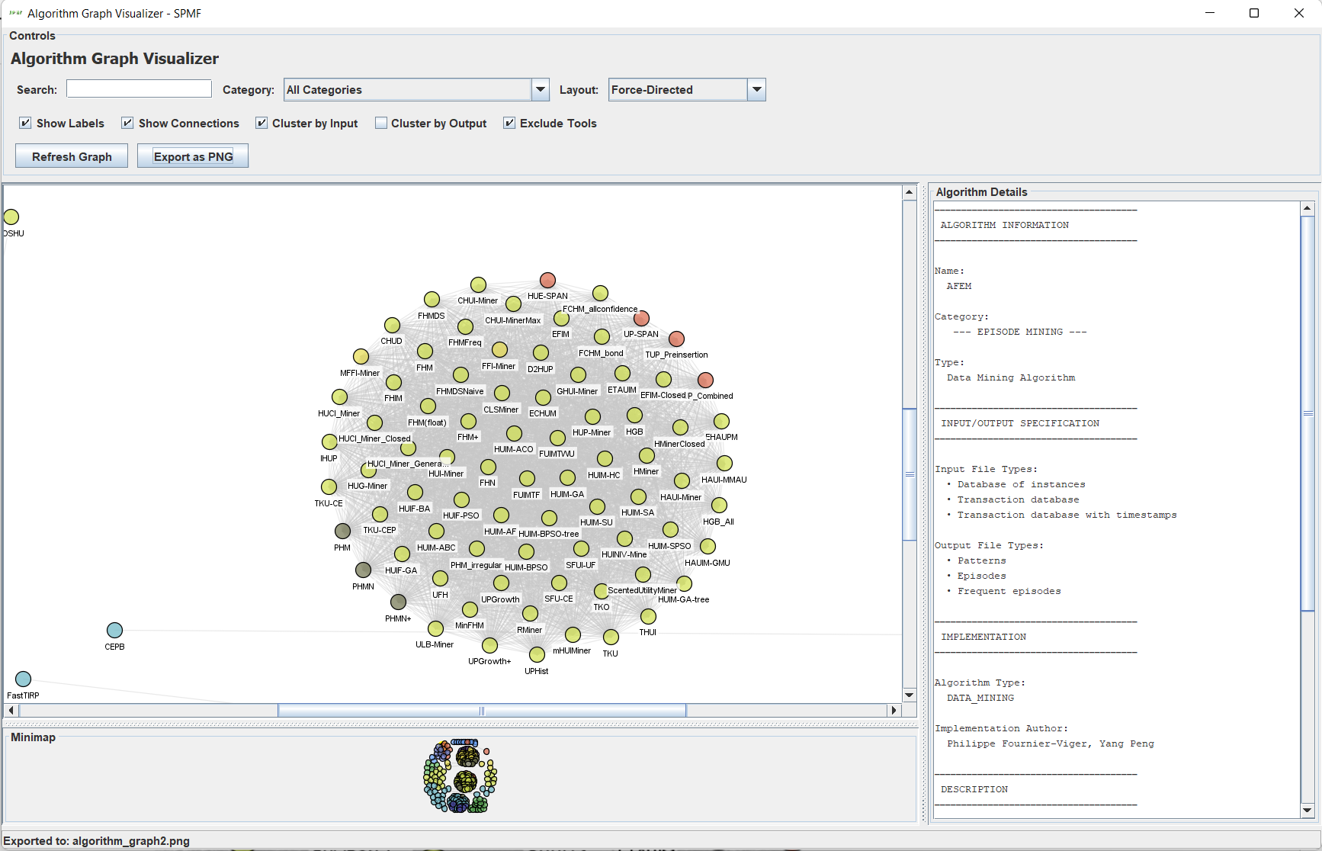
Task: Click Algorithm Details scroll down arrow
Action: [x=1307, y=811]
